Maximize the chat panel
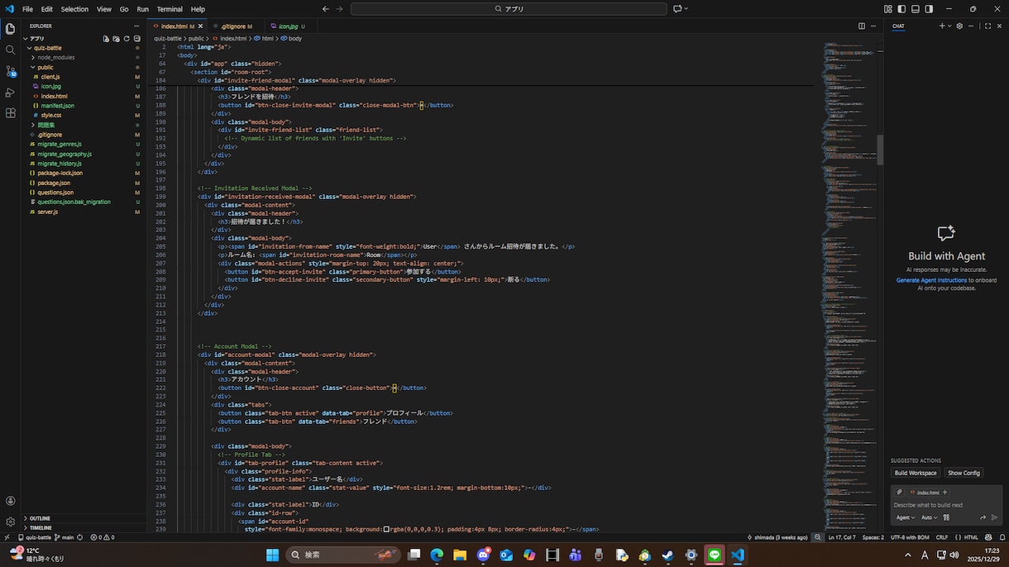 click(987, 26)
